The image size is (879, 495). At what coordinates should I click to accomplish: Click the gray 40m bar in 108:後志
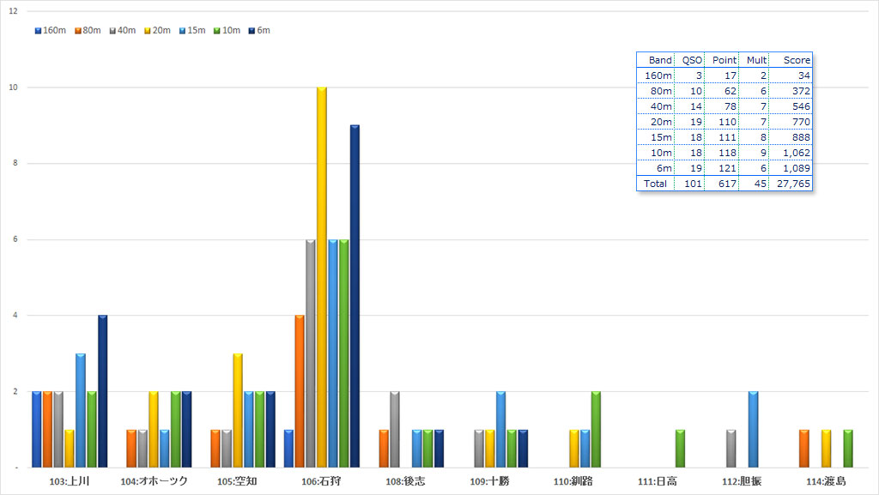point(395,429)
